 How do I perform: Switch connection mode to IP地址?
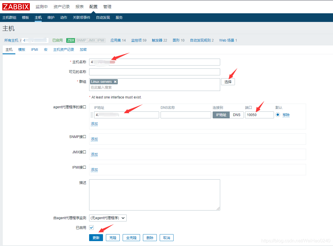tap(221, 115)
